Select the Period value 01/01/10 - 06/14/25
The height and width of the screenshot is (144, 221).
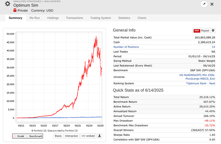click(x=202, y=56)
